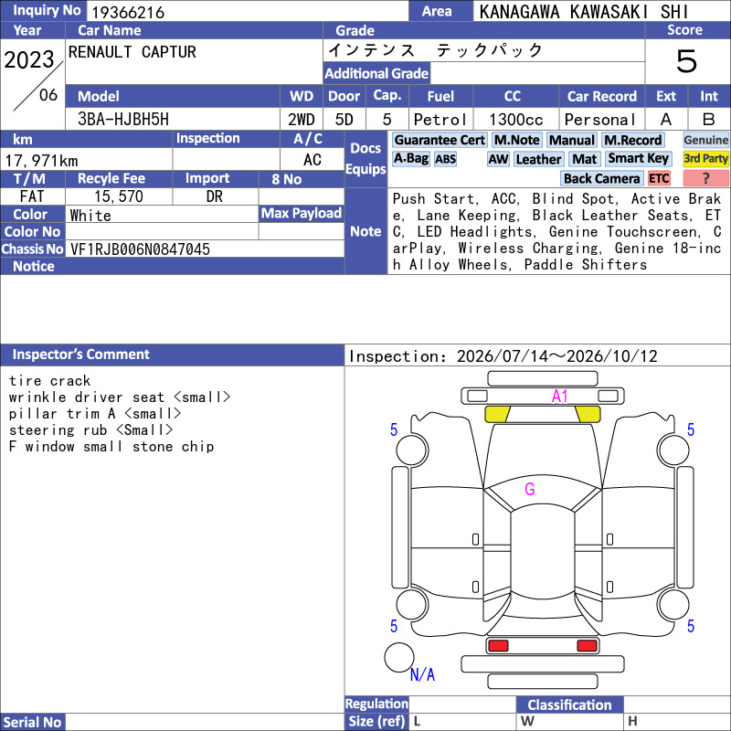The image size is (731, 731).
Task: Click the spare tire N/A circle
Action: coord(399,657)
